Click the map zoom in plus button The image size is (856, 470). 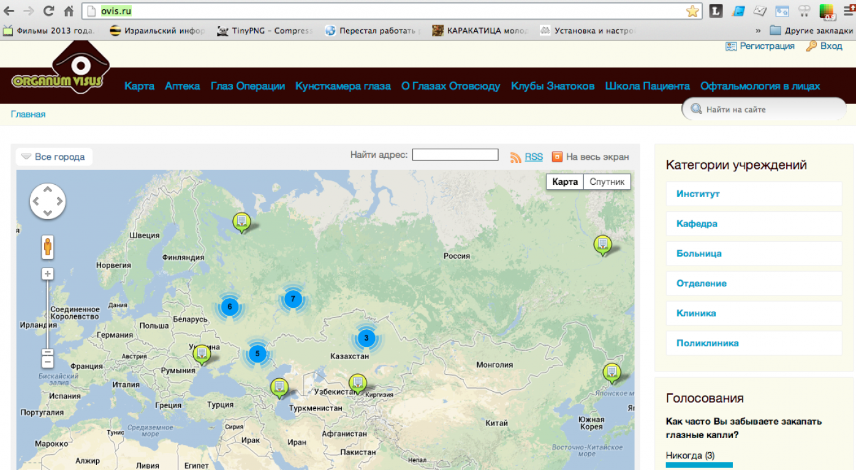(48, 274)
